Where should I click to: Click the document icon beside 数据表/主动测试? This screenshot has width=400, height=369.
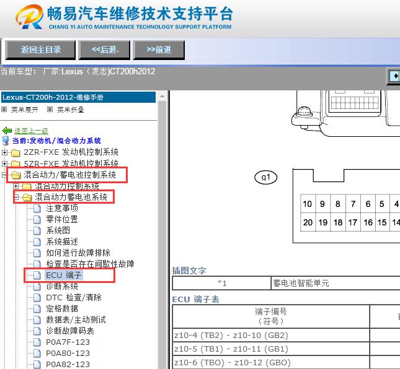click(x=37, y=320)
